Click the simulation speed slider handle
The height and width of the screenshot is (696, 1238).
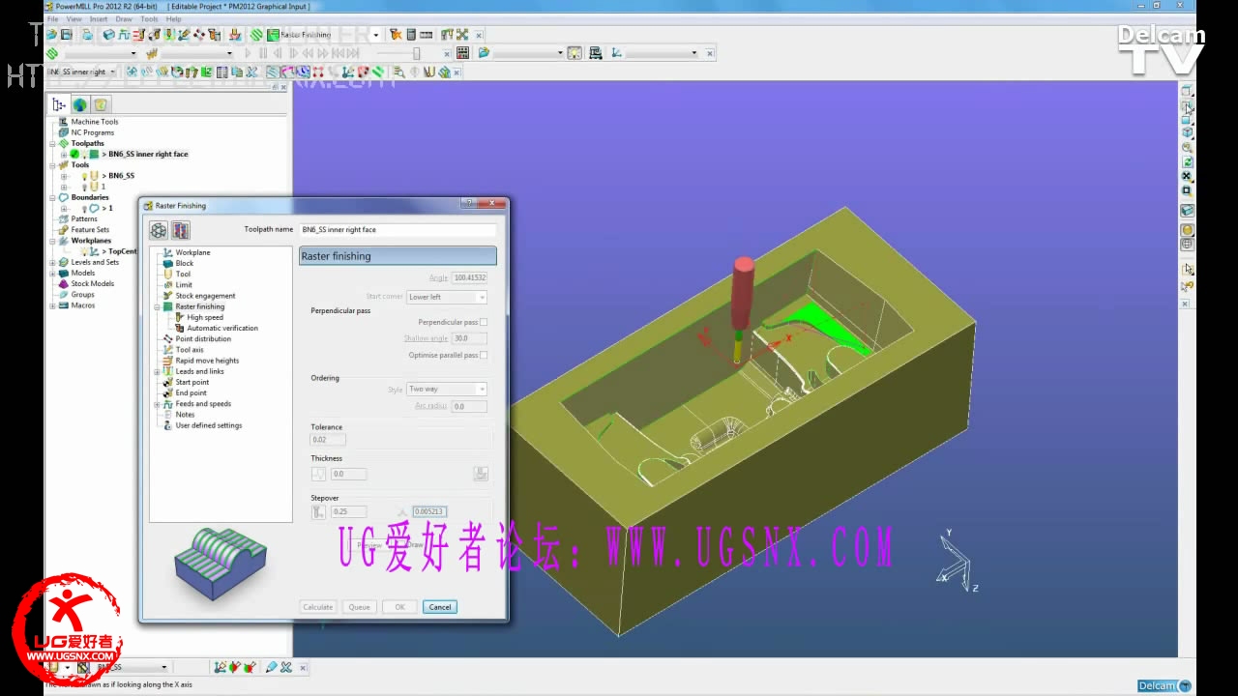[417, 53]
